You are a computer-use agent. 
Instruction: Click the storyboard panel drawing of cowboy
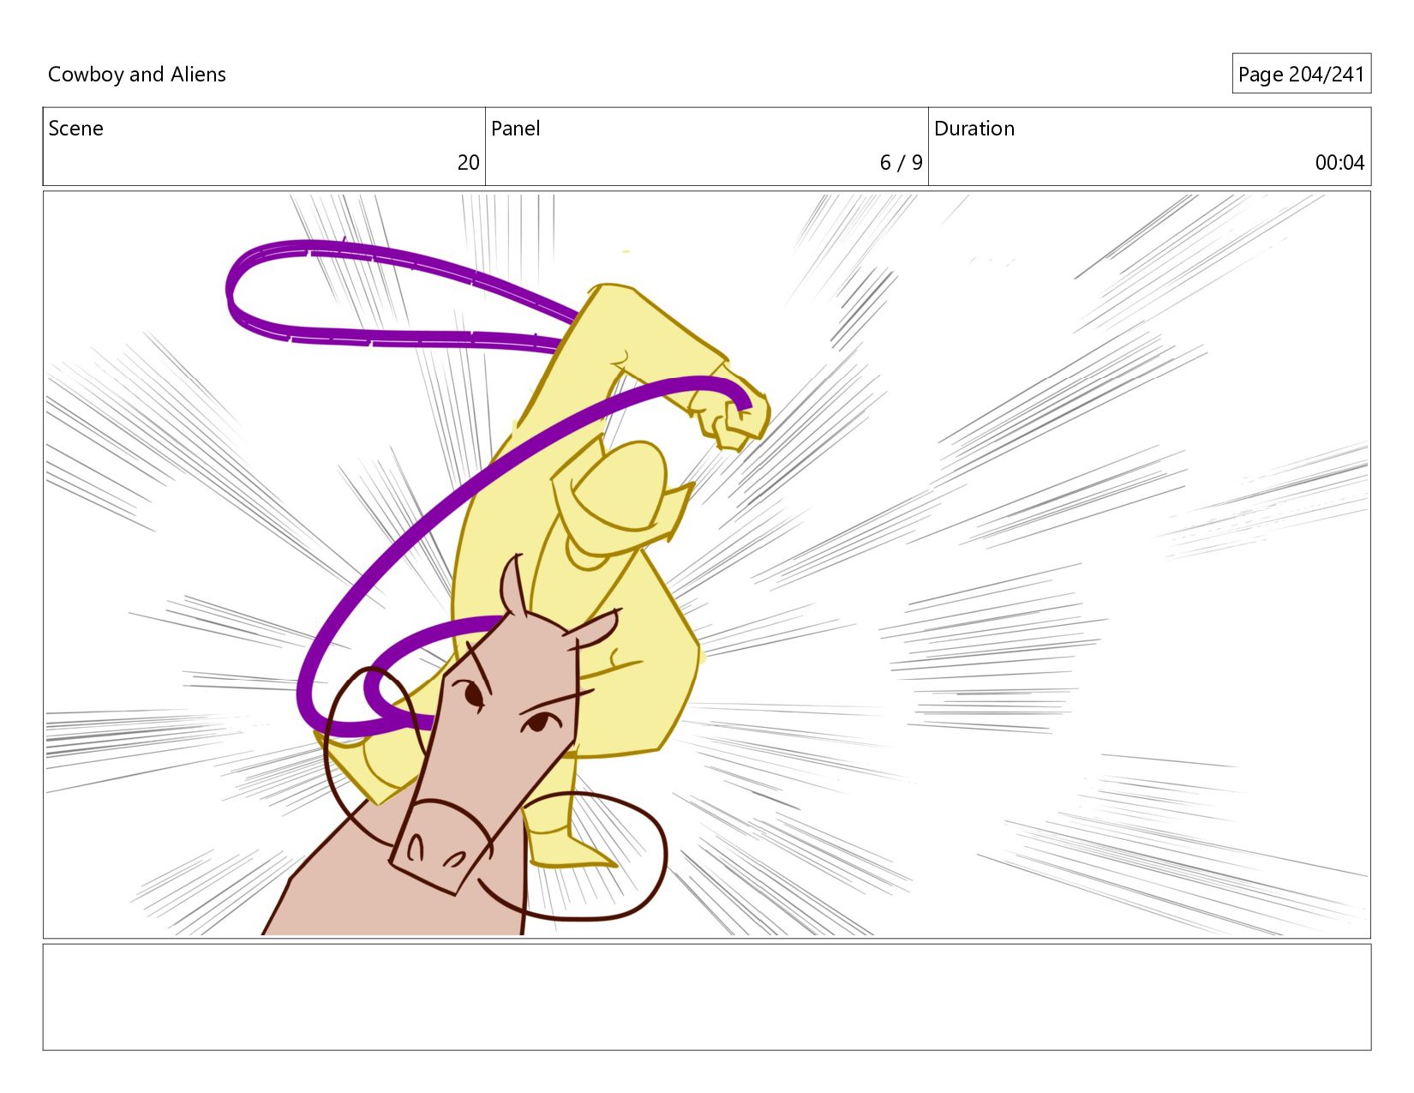click(707, 565)
